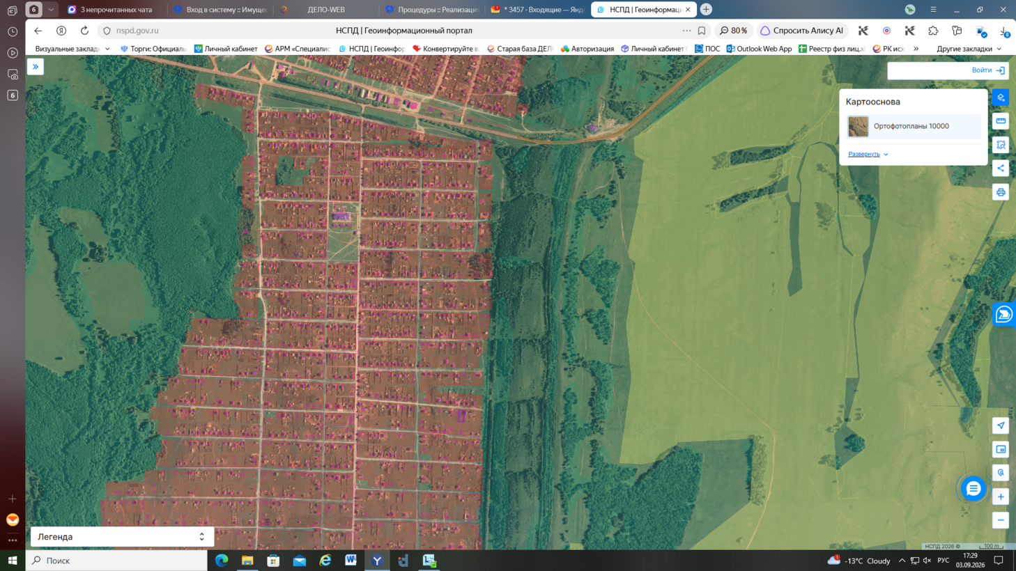Zoom out the map with minus

pos(1001,520)
